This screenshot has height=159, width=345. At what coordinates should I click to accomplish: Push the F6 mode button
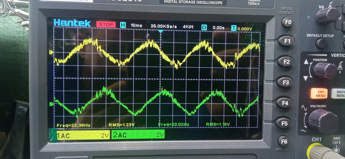click(284, 141)
